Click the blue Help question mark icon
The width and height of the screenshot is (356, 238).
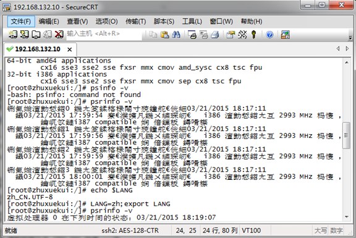(269, 35)
